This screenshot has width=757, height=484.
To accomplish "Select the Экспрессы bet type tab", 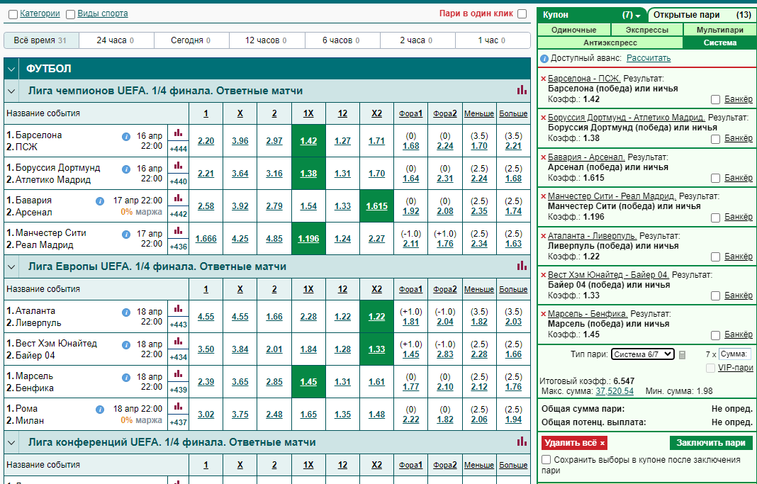I will tap(647, 30).
